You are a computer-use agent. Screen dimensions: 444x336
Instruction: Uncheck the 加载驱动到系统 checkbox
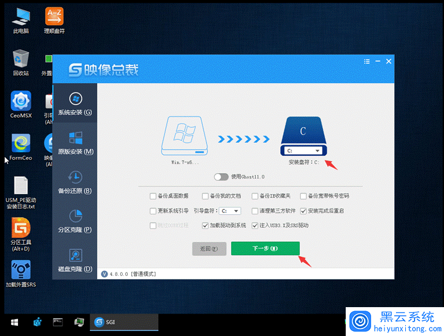[x=205, y=226]
